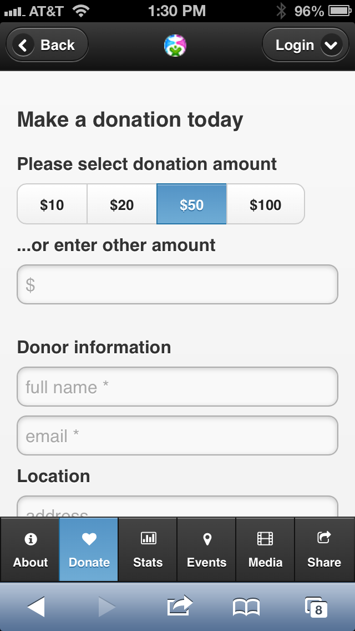Choose the $20 donation amount
Viewport: 355px width, 631px height.
click(x=122, y=204)
